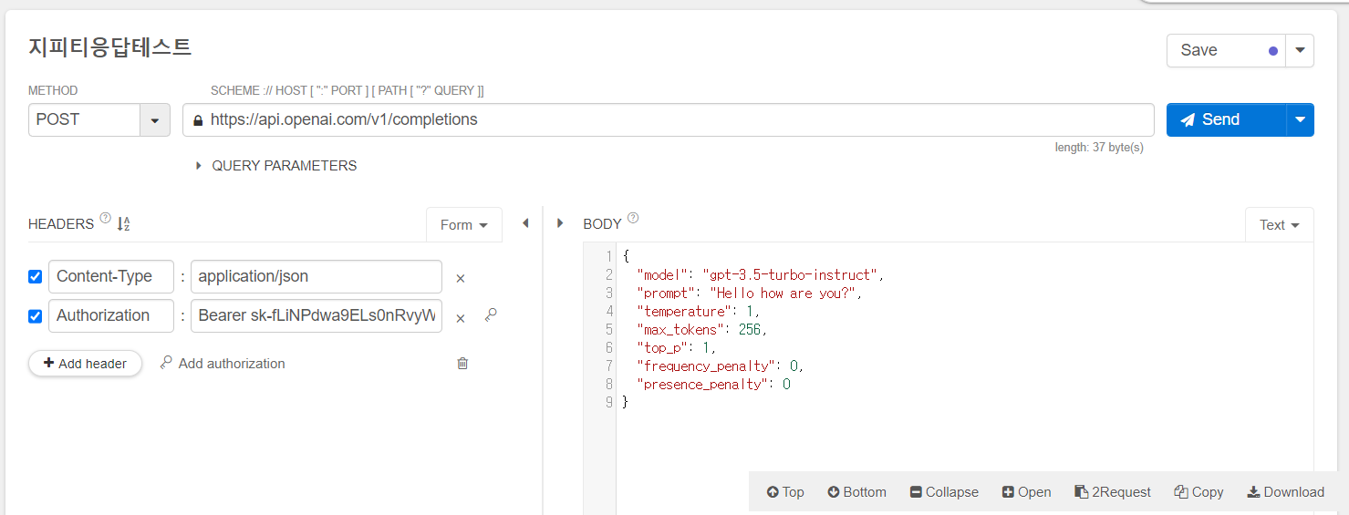The height and width of the screenshot is (515, 1349).
Task: Open the Save options dropdown arrow
Action: pyautogui.click(x=1300, y=50)
